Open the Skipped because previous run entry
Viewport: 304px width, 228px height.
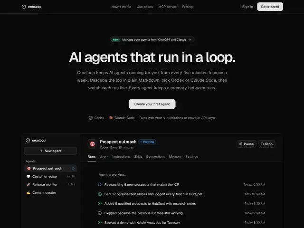click(181, 213)
